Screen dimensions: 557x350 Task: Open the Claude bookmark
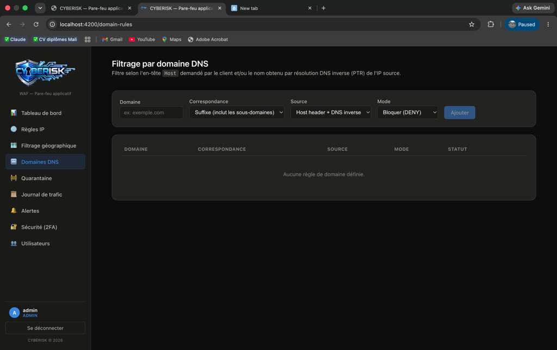(x=15, y=39)
